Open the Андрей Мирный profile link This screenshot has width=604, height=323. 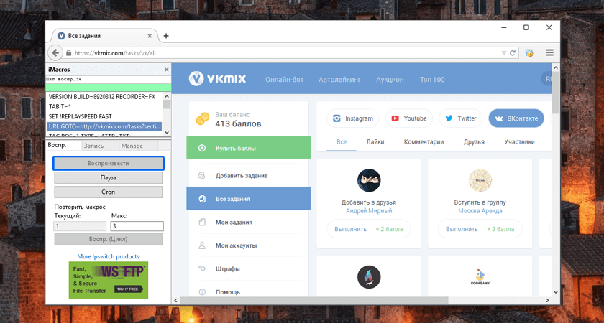point(369,211)
